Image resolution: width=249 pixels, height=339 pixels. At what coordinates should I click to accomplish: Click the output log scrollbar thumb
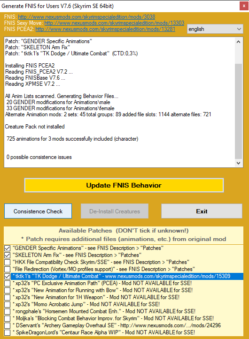coord(238,111)
